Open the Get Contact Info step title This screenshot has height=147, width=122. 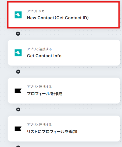point(44,56)
